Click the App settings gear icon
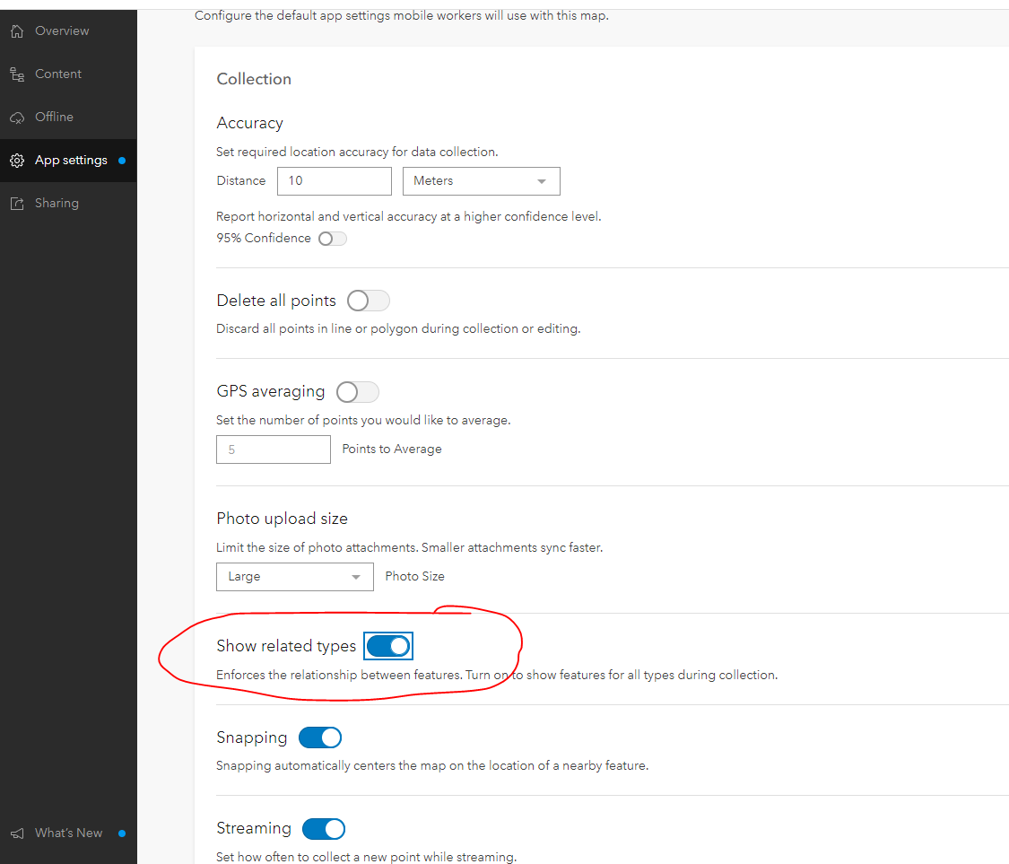 (x=16, y=161)
